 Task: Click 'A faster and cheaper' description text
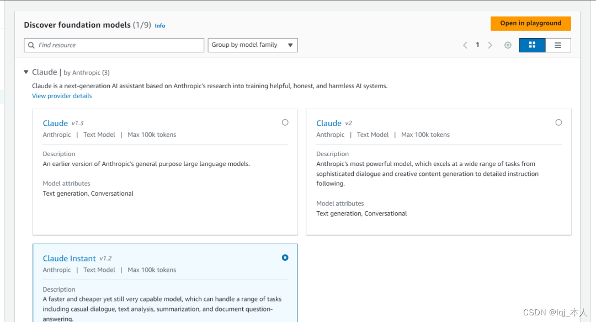tap(162, 309)
